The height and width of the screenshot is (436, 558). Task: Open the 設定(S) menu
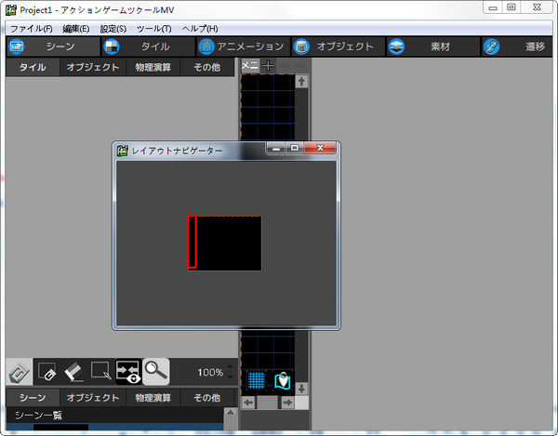click(x=113, y=29)
